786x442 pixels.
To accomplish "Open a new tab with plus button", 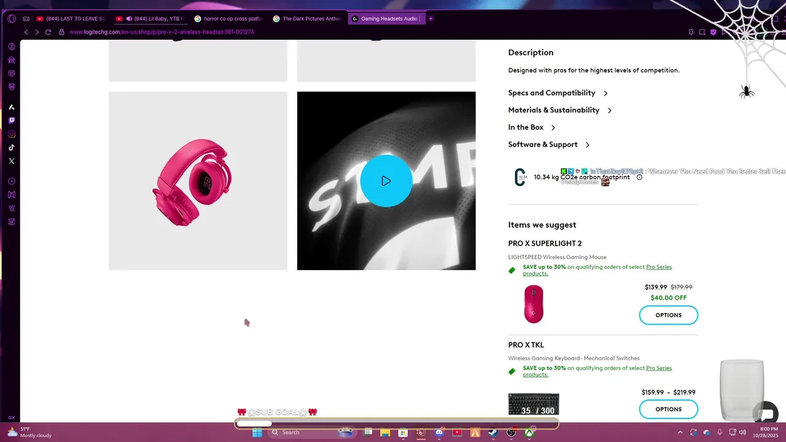I will pos(430,18).
